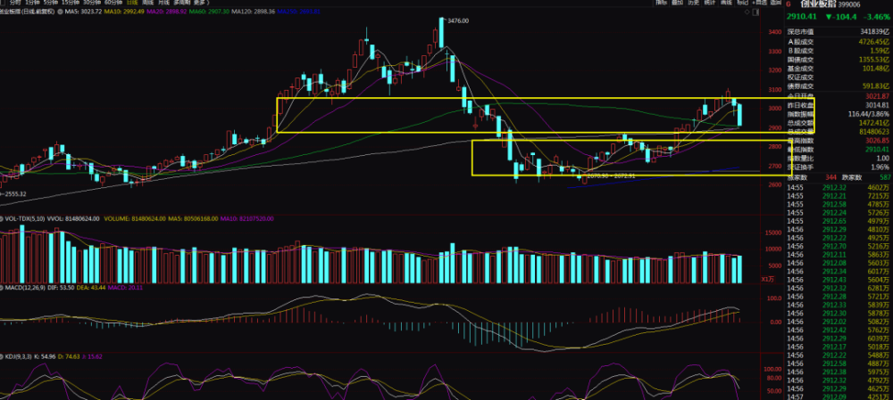
Task: Click the 创业板指 index name
Action: tap(818, 4)
